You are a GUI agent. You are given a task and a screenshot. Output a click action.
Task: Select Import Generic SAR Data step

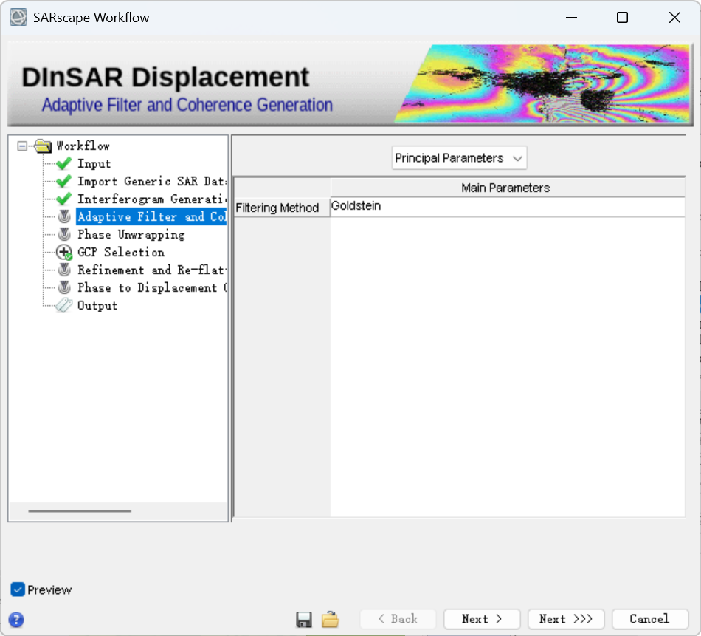[x=152, y=181]
